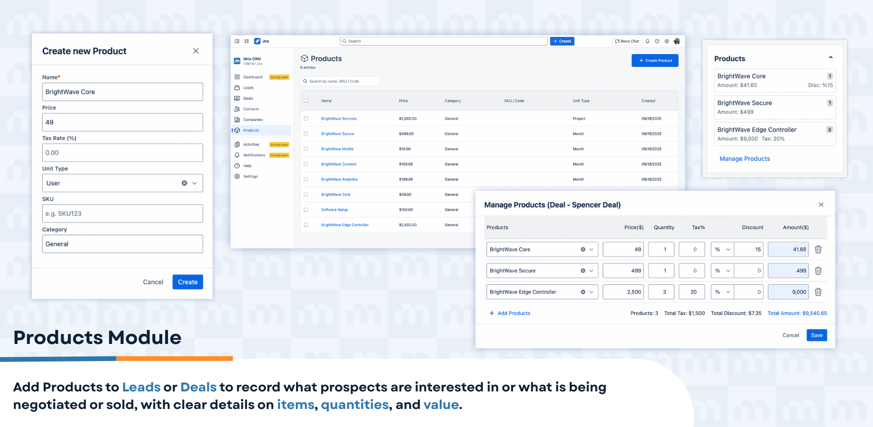Check the BrightWave Edge Controller table row checkbox
873x427 pixels.
pos(306,225)
